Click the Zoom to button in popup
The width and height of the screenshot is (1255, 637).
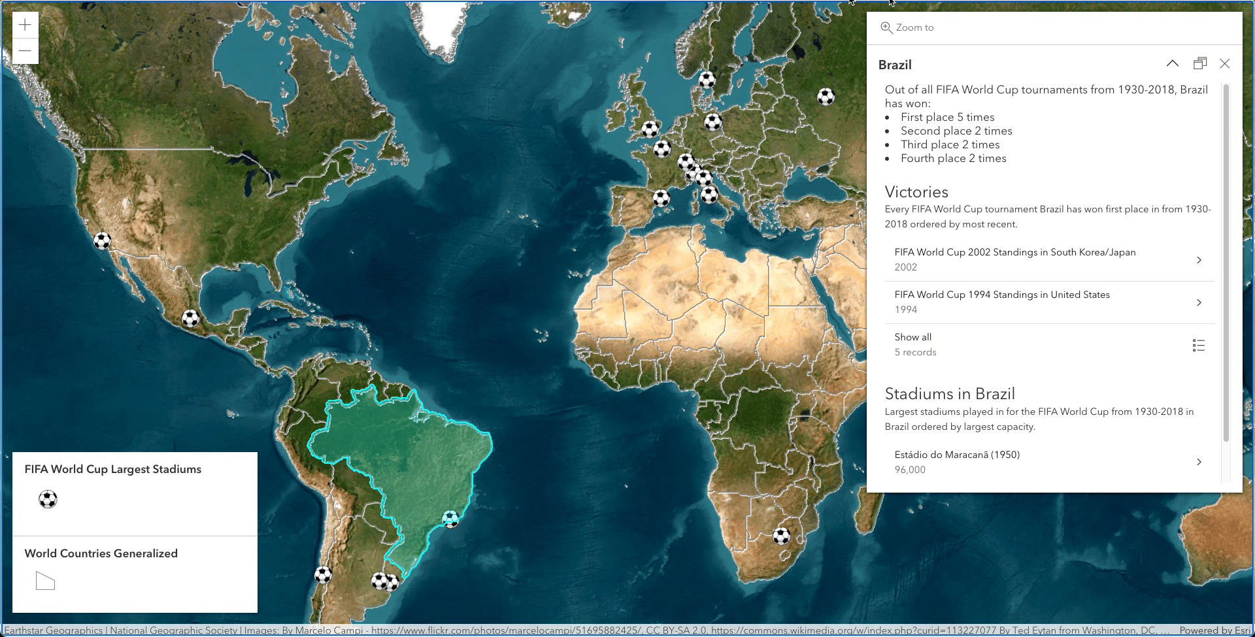click(x=907, y=27)
